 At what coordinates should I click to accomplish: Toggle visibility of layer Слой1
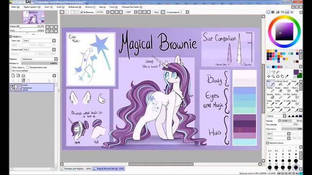pyautogui.click(x=13, y=86)
